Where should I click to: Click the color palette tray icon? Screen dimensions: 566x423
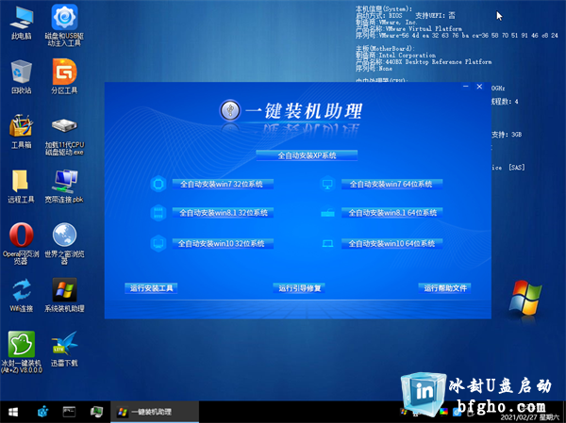[443, 412]
